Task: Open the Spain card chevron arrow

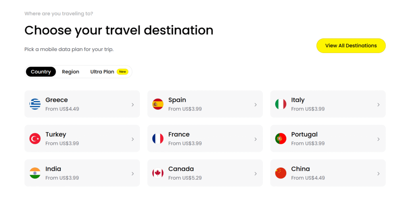Action: (x=256, y=105)
